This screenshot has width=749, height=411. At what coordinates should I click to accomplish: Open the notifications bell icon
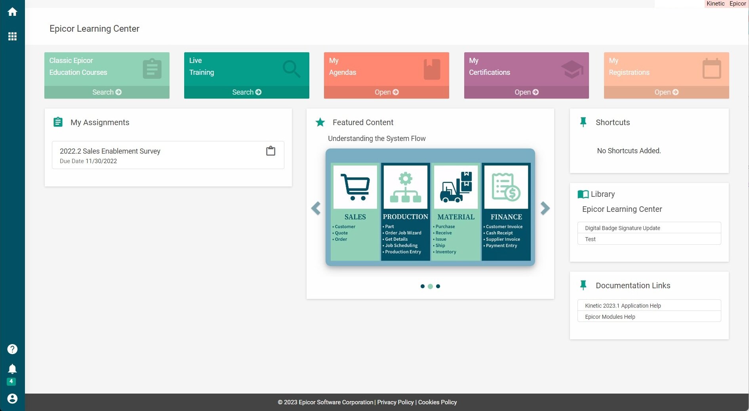click(x=12, y=369)
